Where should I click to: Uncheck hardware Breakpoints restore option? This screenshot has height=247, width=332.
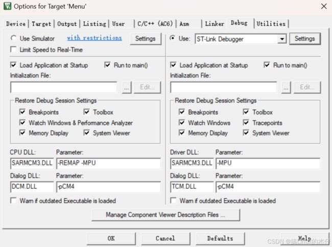pyautogui.click(x=182, y=112)
